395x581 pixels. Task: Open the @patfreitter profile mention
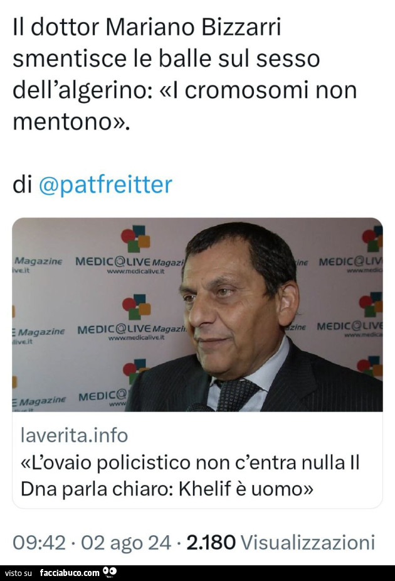point(105,185)
